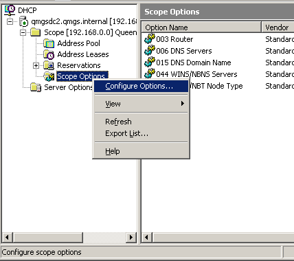Click Standard vendor in 003 Router row
The height and width of the screenshot is (261, 294).
(x=280, y=39)
